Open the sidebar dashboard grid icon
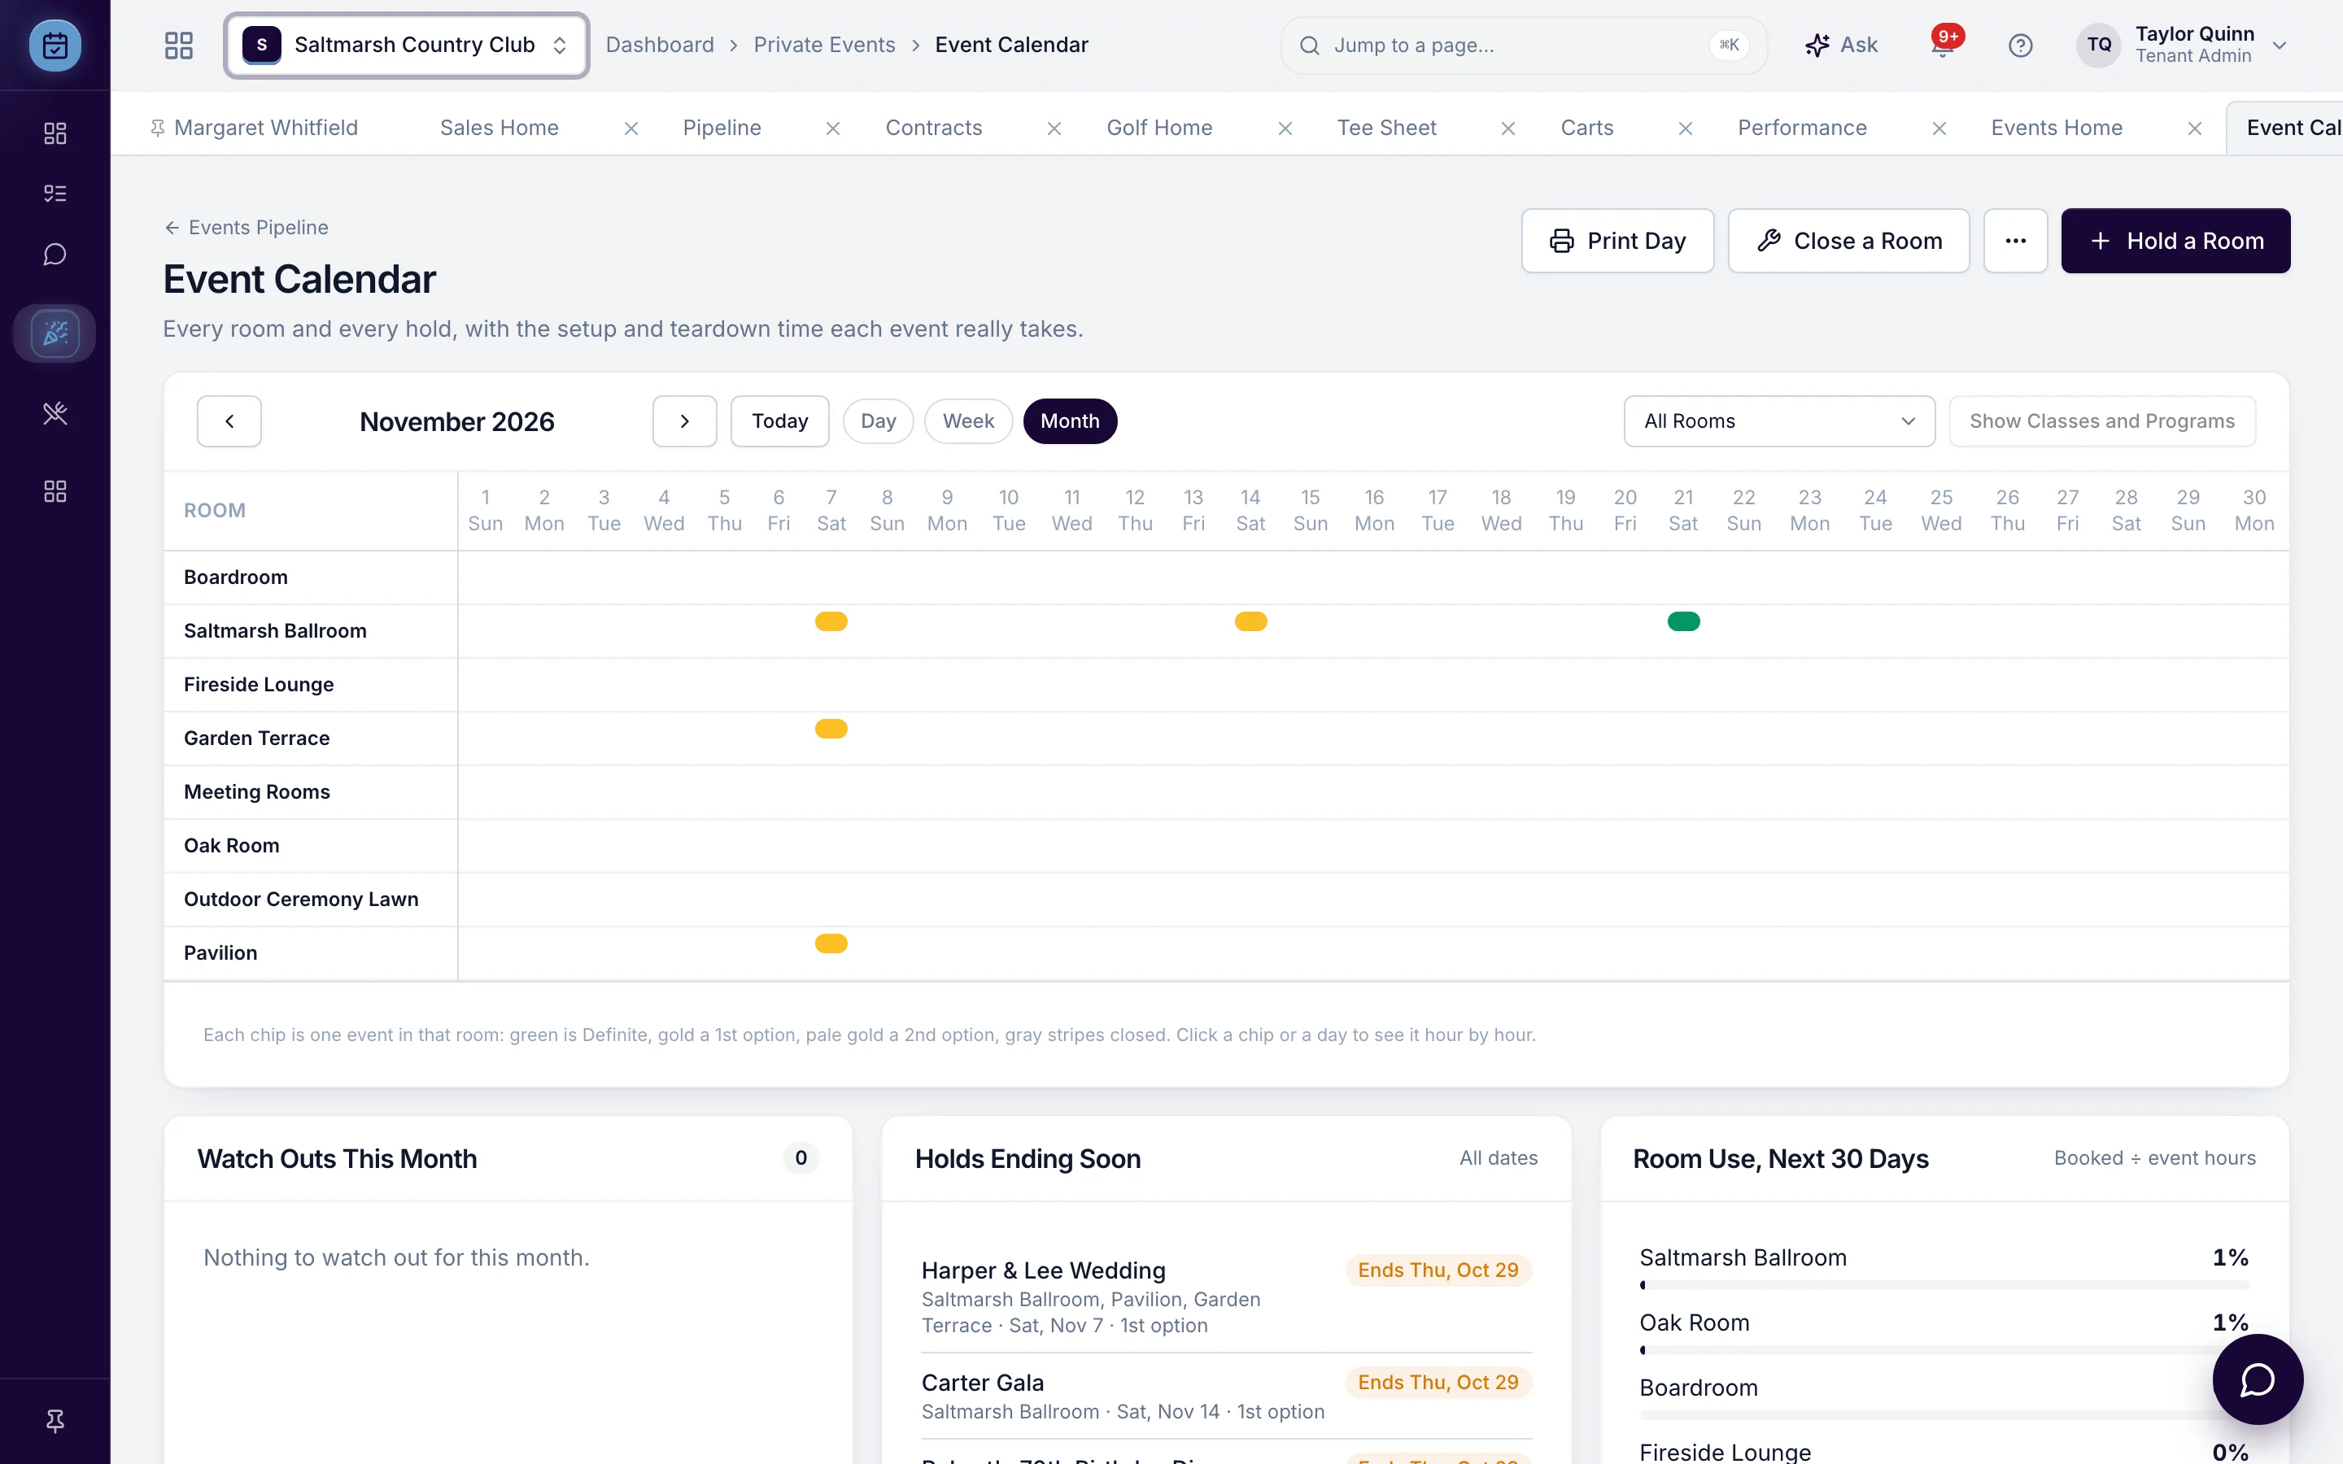The width and height of the screenshot is (2343, 1464). point(55,133)
